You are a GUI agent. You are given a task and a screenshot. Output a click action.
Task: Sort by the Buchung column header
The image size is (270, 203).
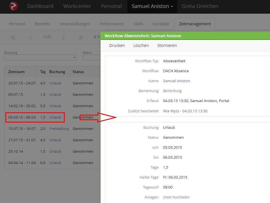57,72
